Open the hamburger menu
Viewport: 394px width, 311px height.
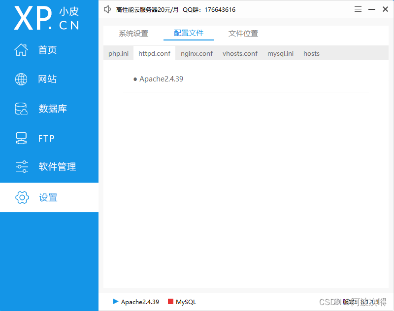click(358, 9)
